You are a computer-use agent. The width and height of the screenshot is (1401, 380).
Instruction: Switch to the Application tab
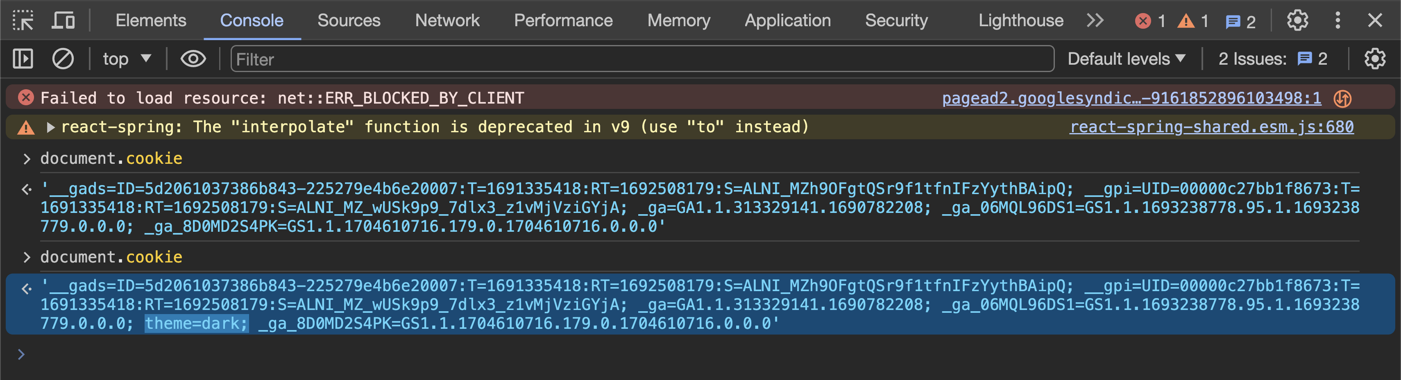coord(787,20)
